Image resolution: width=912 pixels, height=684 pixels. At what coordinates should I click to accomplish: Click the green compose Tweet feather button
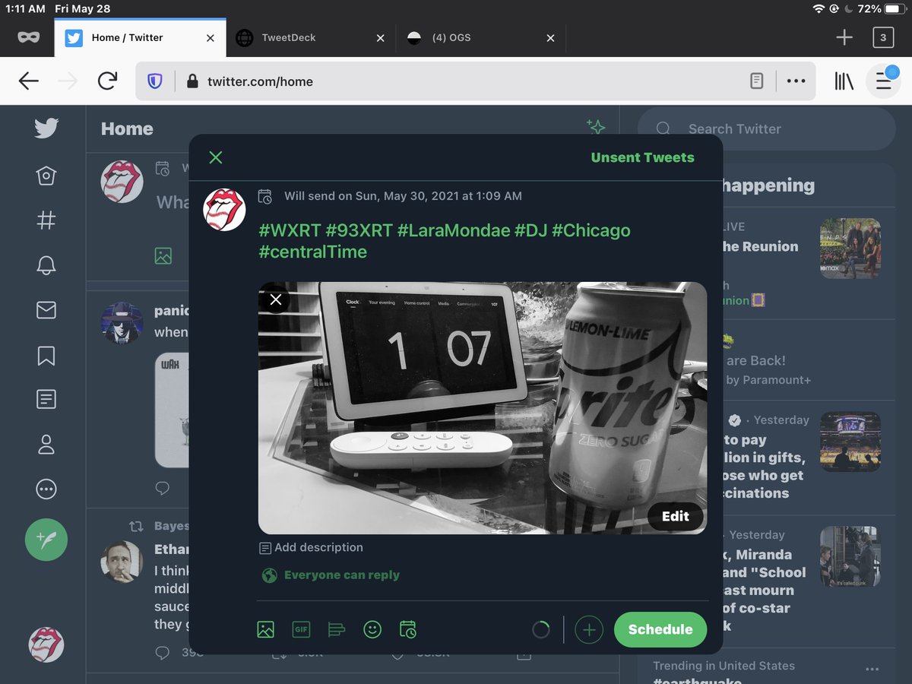coord(46,540)
